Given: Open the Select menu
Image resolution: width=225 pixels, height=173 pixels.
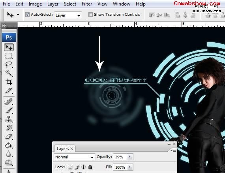Looking at the screenshot, I should pyautogui.click(x=70, y=4).
